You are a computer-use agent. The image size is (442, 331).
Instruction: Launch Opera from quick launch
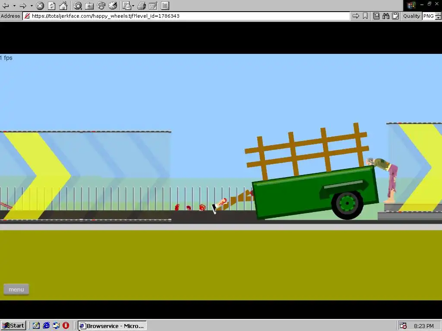click(66, 326)
